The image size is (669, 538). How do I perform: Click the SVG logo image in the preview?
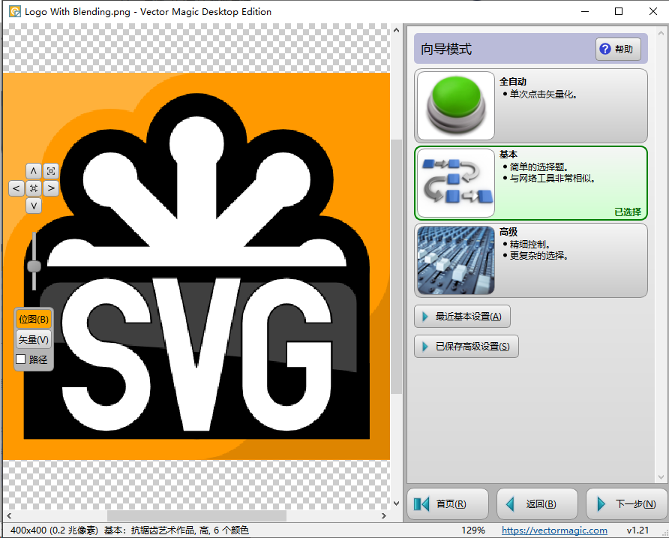pos(196,266)
